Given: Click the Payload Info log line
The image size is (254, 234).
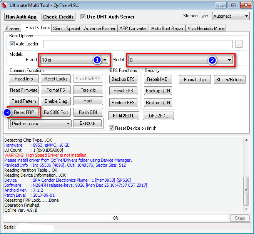Looking at the screenshot, I should [x=65, y=165].
